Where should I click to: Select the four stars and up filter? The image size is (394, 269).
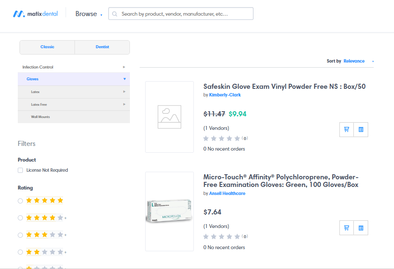tap(20, 218)
